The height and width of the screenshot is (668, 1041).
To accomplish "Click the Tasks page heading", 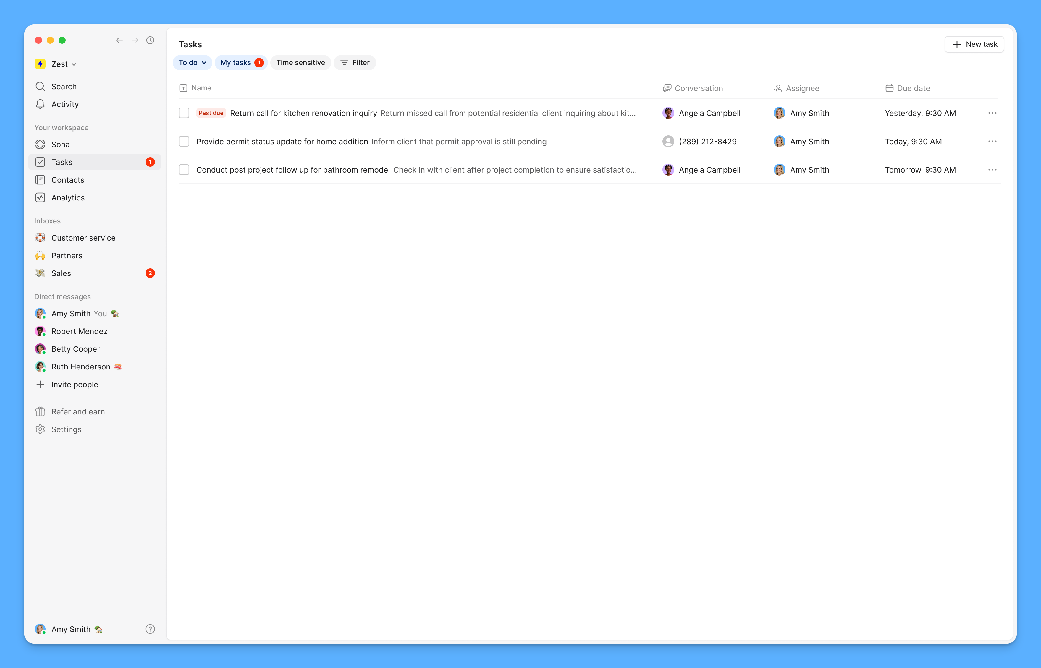I will (190, 44).
